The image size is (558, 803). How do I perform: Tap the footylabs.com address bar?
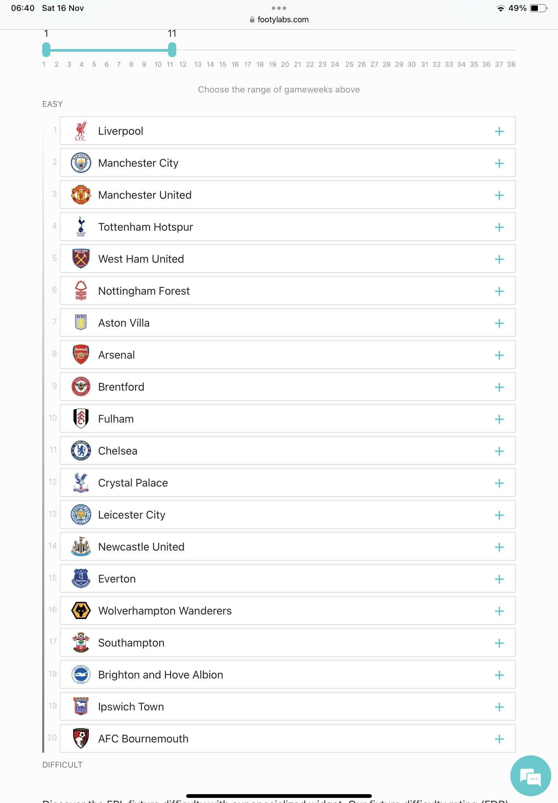point(279,20)
